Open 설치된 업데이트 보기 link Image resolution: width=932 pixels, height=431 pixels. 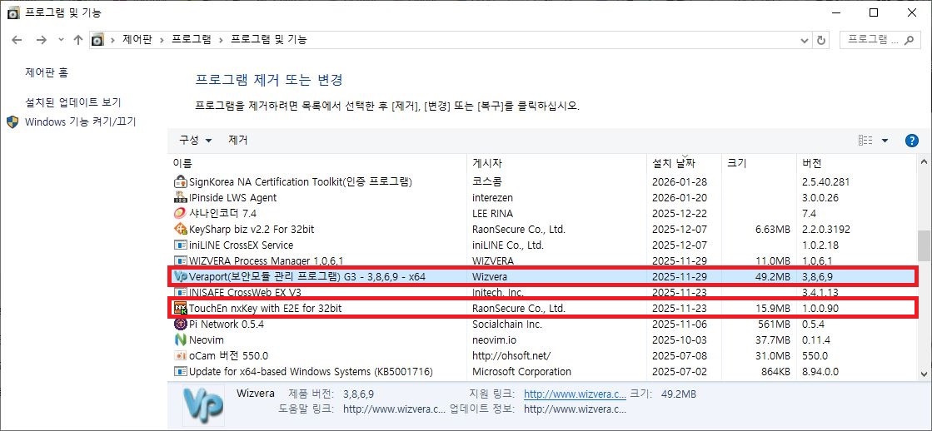73,102
